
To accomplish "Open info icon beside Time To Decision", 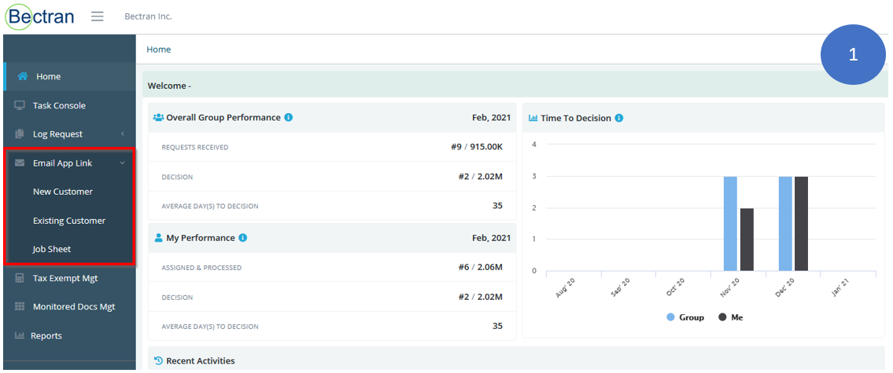I will pos(619,119).
